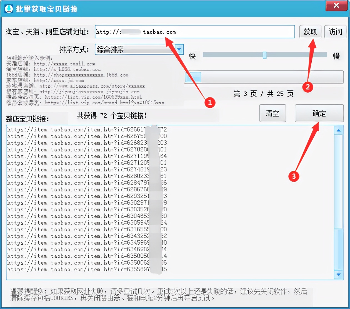Open the 综合排序 sorting dropdown
This screenshot has height=309, width=350.
point(139,50)
